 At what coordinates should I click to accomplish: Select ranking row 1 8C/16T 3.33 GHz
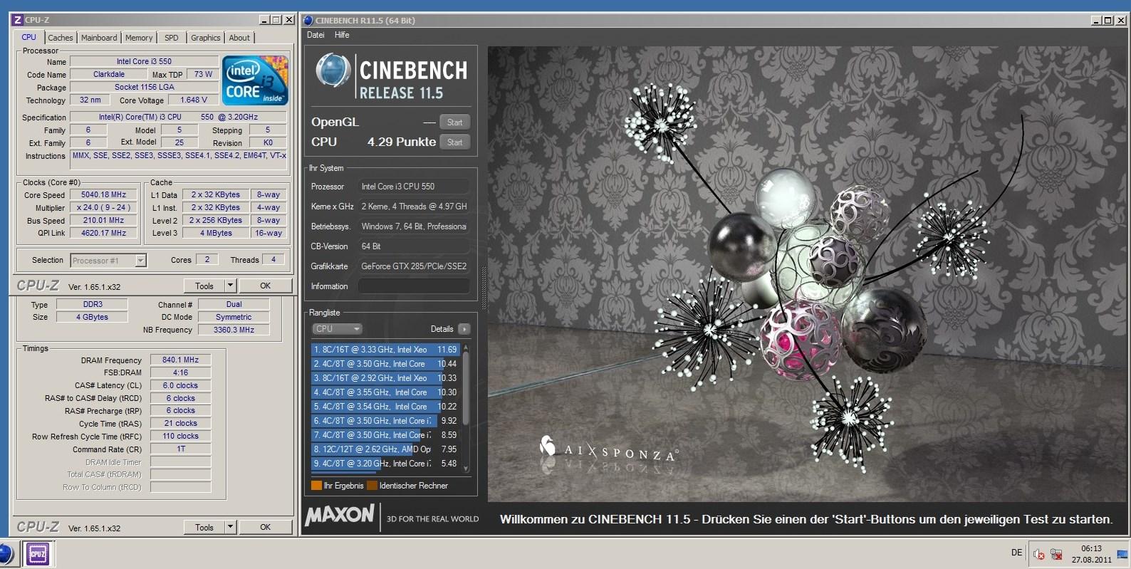[x=385, y=350]
